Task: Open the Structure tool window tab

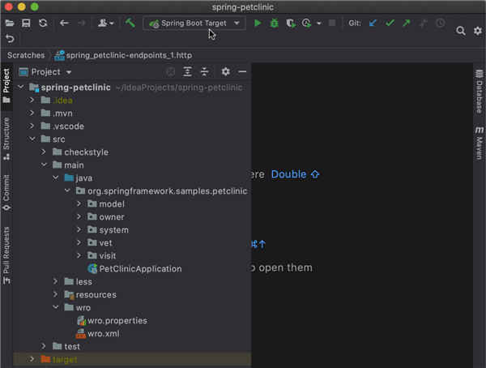Action: (x=6, y=139)
